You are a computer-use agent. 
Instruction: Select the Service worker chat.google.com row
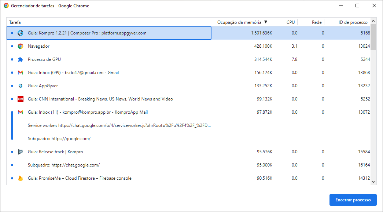(188, 125)
